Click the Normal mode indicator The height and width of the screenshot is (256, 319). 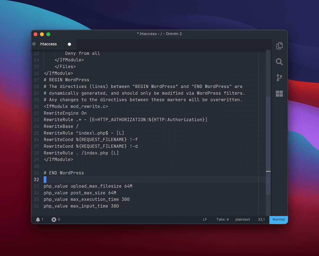tap(278, 219)
